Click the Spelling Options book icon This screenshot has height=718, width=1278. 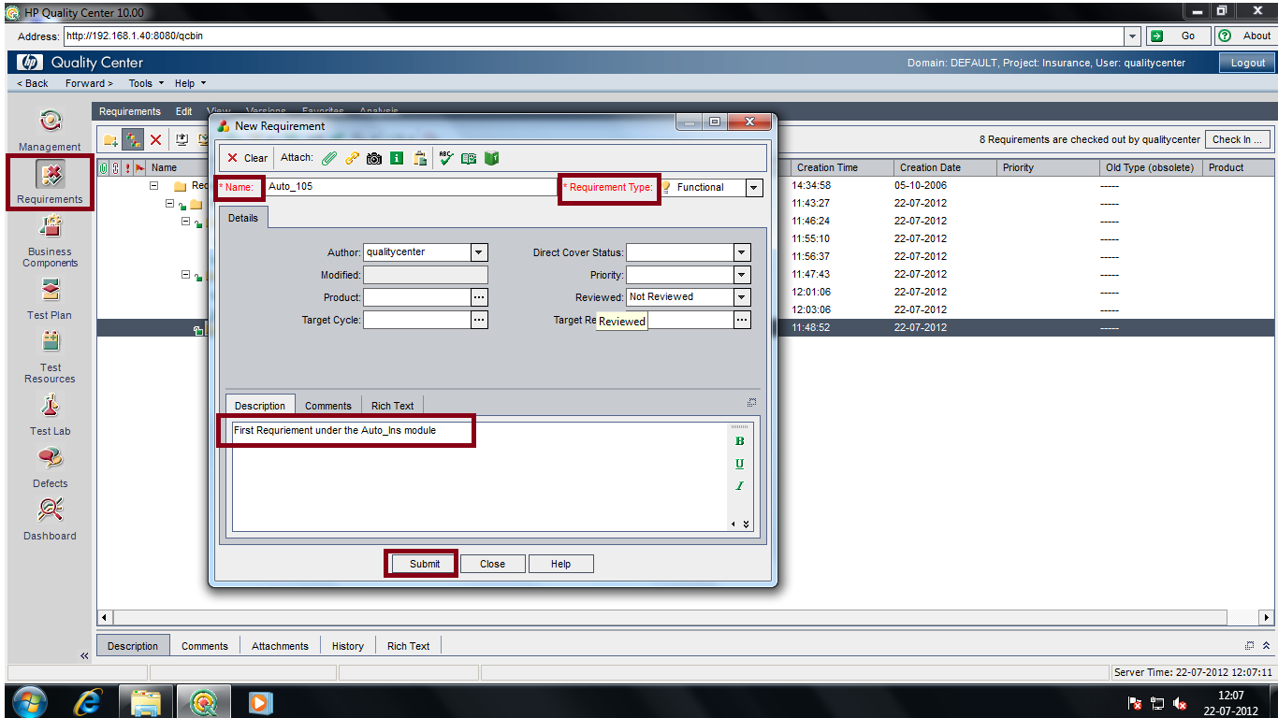pos(469,158)
